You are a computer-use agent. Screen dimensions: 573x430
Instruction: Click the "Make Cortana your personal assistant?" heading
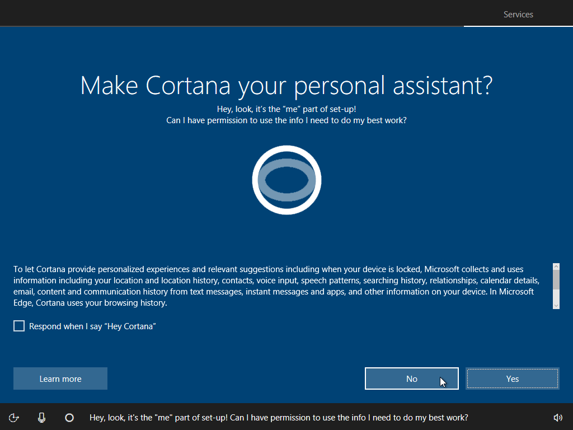286,86
